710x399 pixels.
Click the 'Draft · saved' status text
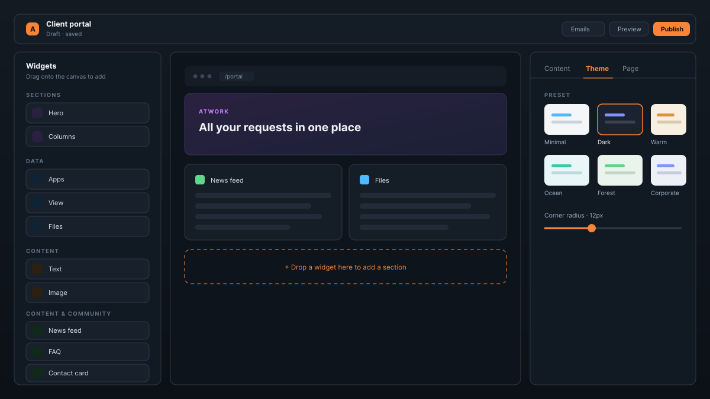point(64,34)
